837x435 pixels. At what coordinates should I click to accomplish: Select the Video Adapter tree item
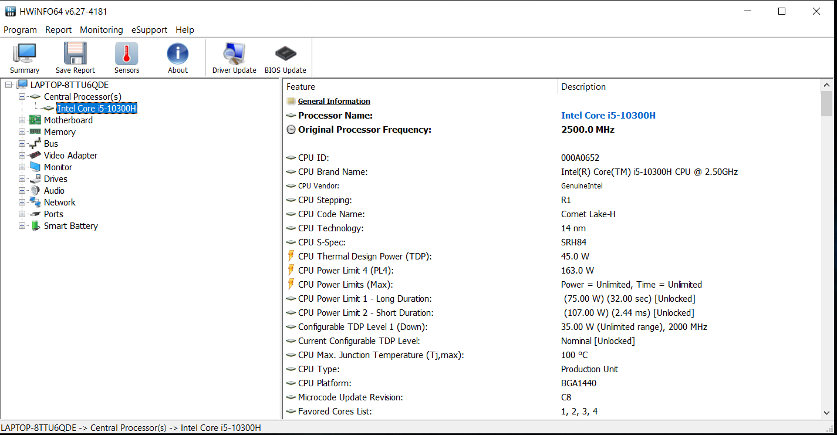(x=70, y=156)
